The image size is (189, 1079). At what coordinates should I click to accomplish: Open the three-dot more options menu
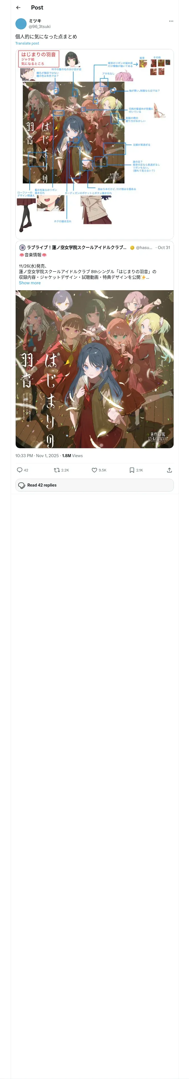point(171,21)
